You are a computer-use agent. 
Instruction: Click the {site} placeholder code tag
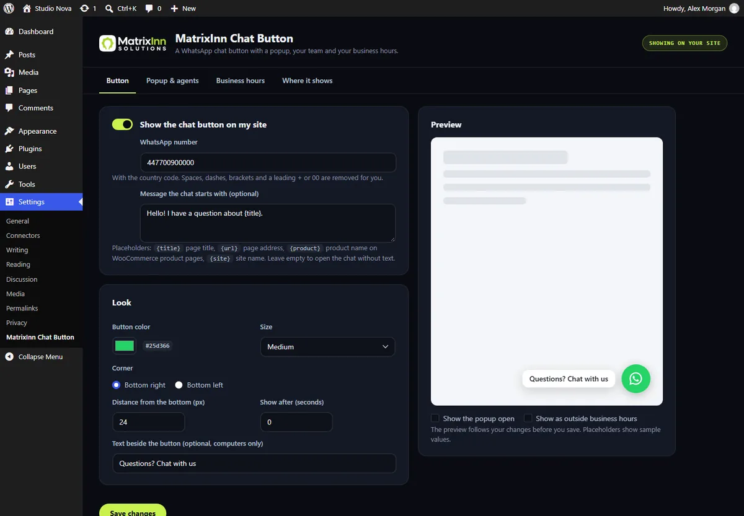(220, 258)
